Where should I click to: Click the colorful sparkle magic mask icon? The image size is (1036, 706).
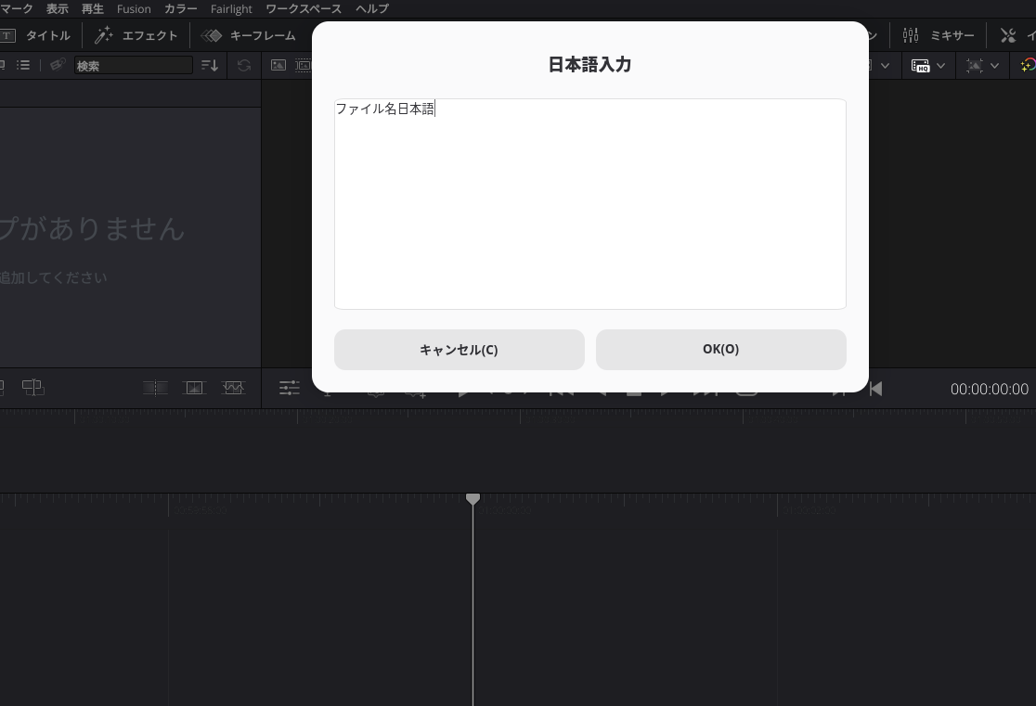[x=1028, y=65]
